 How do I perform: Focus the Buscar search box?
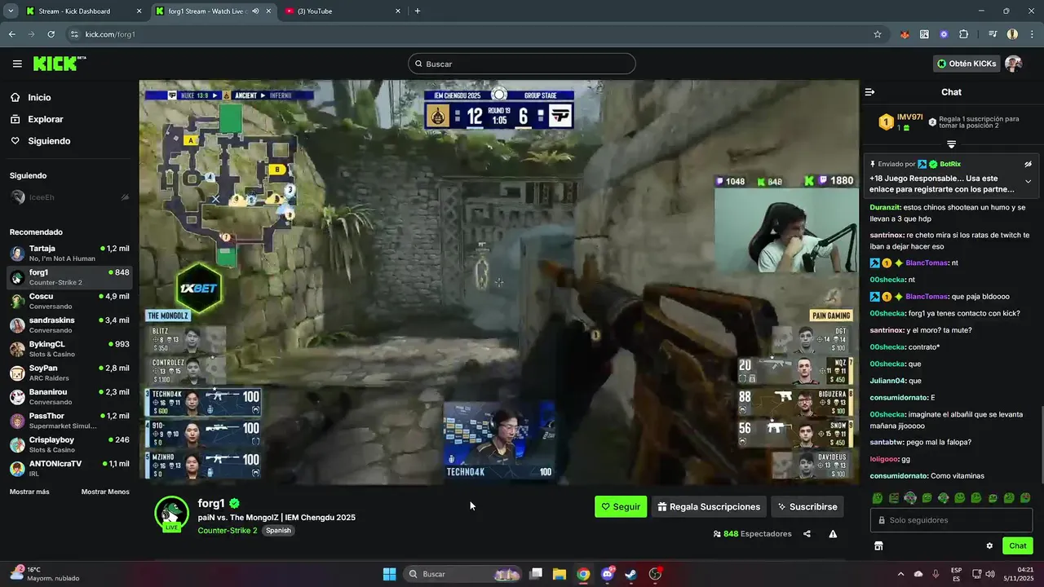point(522,64)
